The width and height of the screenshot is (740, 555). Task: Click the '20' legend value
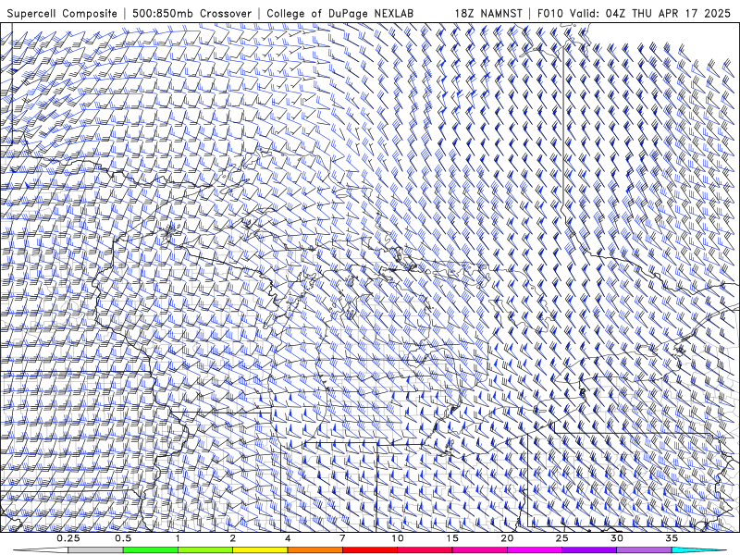click(x=507, y=538)
